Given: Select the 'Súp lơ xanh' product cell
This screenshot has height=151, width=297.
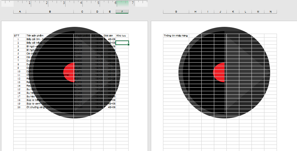Looking at the screenshot, I should [50, 104].
